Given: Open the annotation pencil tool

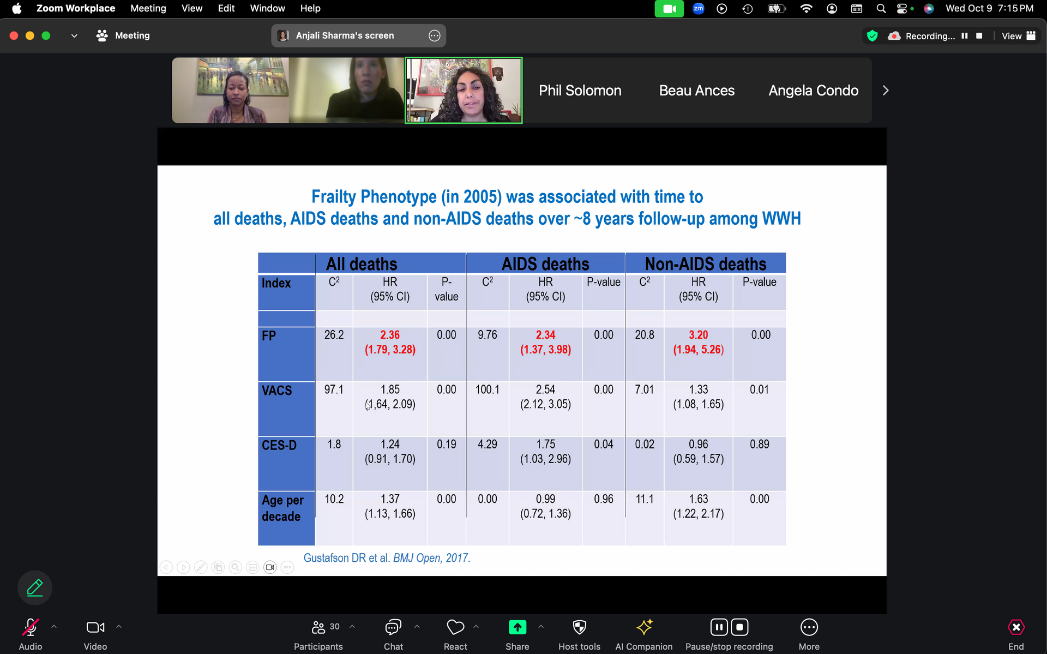Looking at the screenshot, I should 35,587.
